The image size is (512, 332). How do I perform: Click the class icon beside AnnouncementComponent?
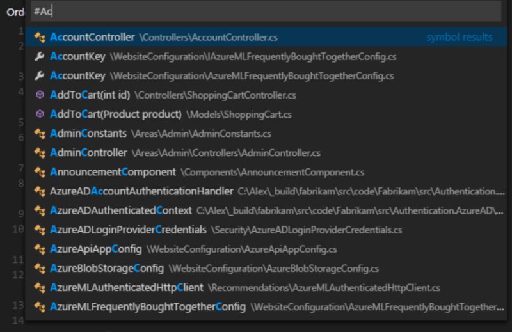coord(40,172)
